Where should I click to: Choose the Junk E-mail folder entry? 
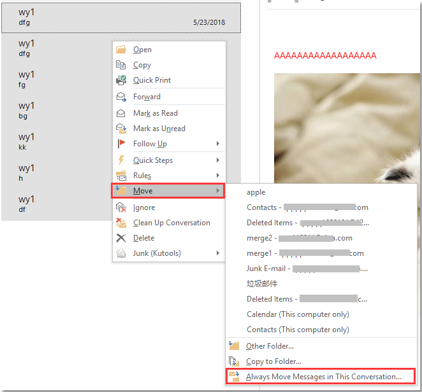click(x=321, y=269)
